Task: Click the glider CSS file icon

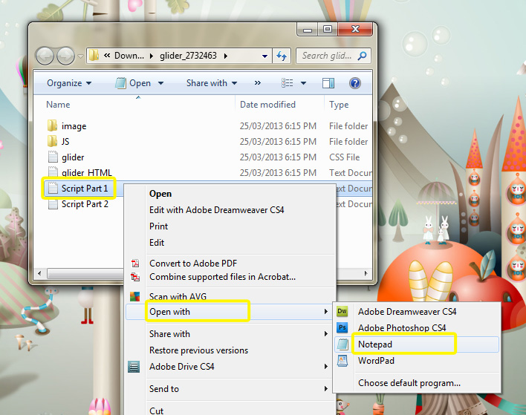Action: click(x=53, y=157)
